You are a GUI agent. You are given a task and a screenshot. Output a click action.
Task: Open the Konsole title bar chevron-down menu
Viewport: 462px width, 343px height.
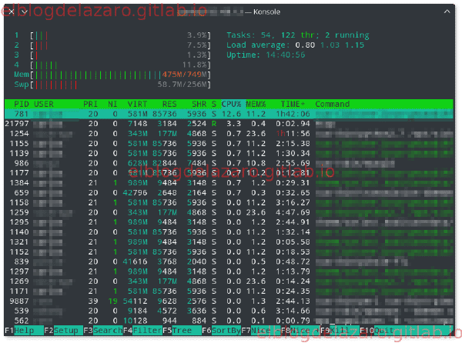point(25,12)
